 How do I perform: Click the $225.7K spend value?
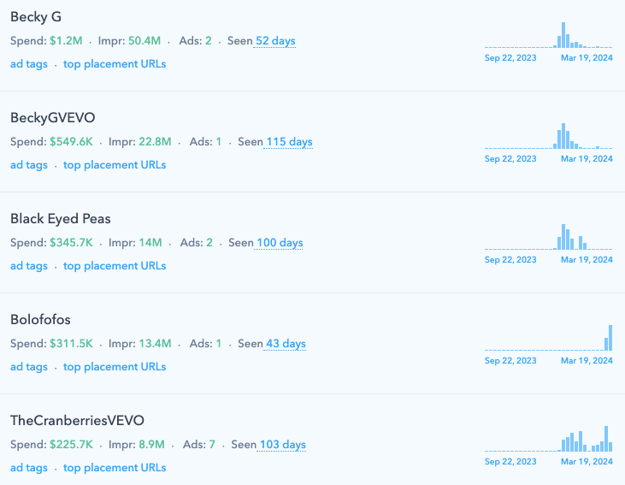click(x=71, y=445)
